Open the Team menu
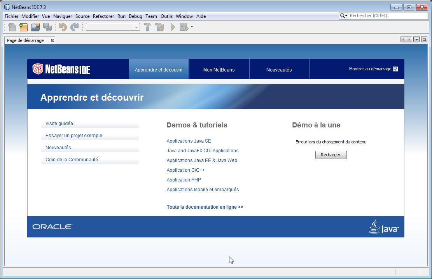The width and height of the screenshot is (432, 279). coord(151,16)
